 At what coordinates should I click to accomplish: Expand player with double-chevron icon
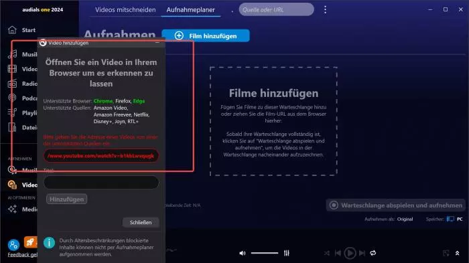click(x=458, y=253)
